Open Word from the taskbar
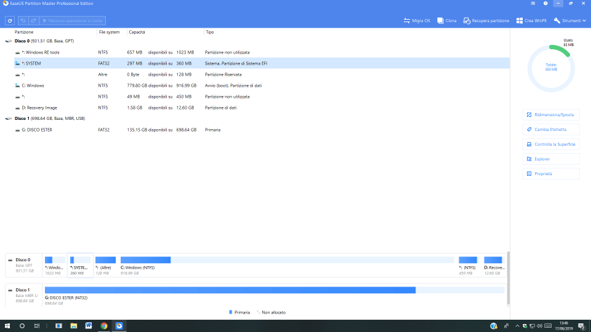Image resolution: width=591 pixels, height=332 pixels. point(89,326)
